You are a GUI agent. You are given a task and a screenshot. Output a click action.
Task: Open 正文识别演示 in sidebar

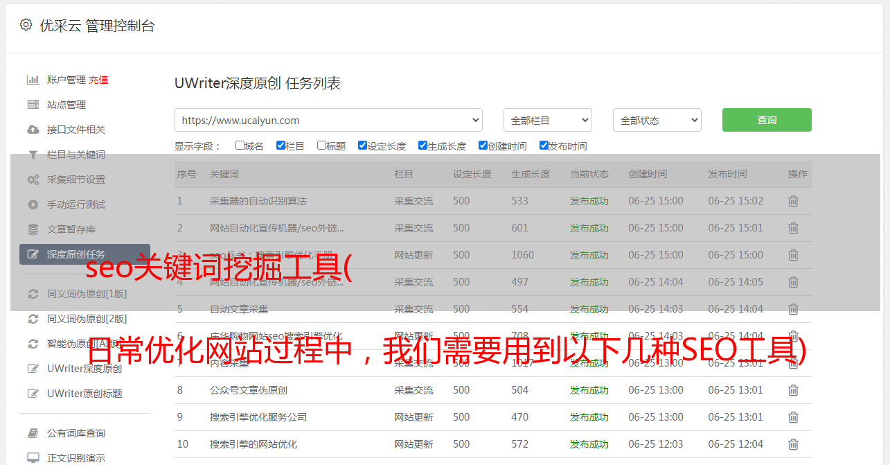click(76, 458)
